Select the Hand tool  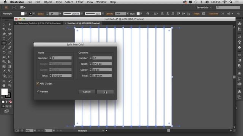pos(4,85)
